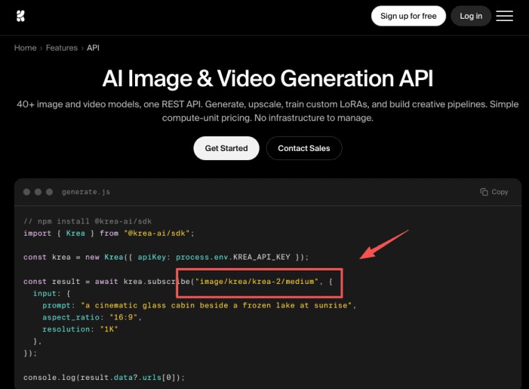This screenshot has height=389, width=529.
Task: Click the "image/krea/krea-2/medium" model string
Action: point(257,281)
